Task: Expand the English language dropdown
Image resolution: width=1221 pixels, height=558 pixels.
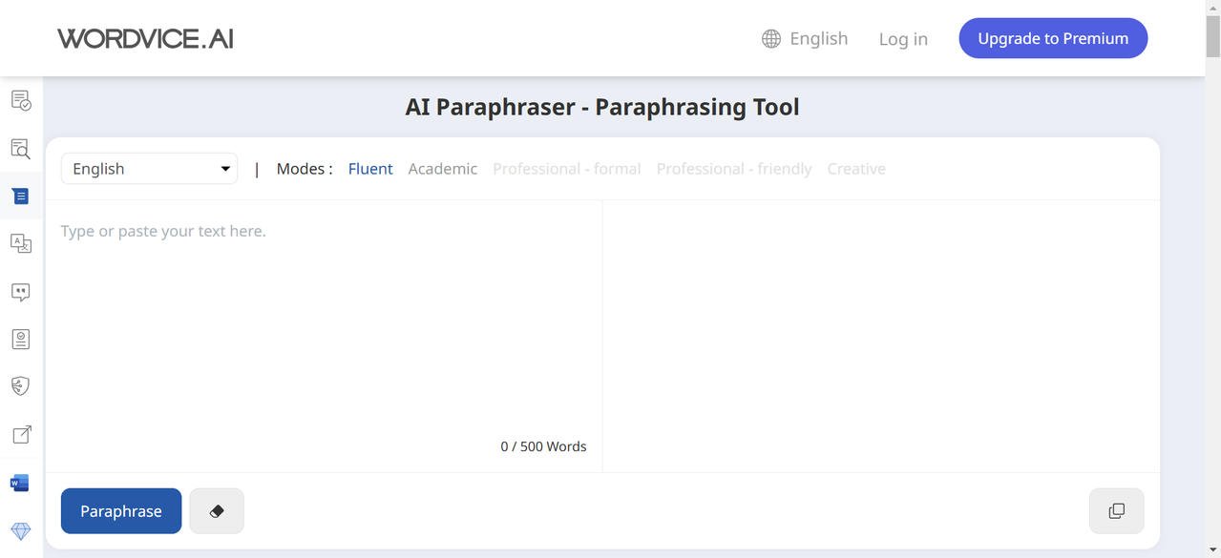Action: click(x=149, y=169)
